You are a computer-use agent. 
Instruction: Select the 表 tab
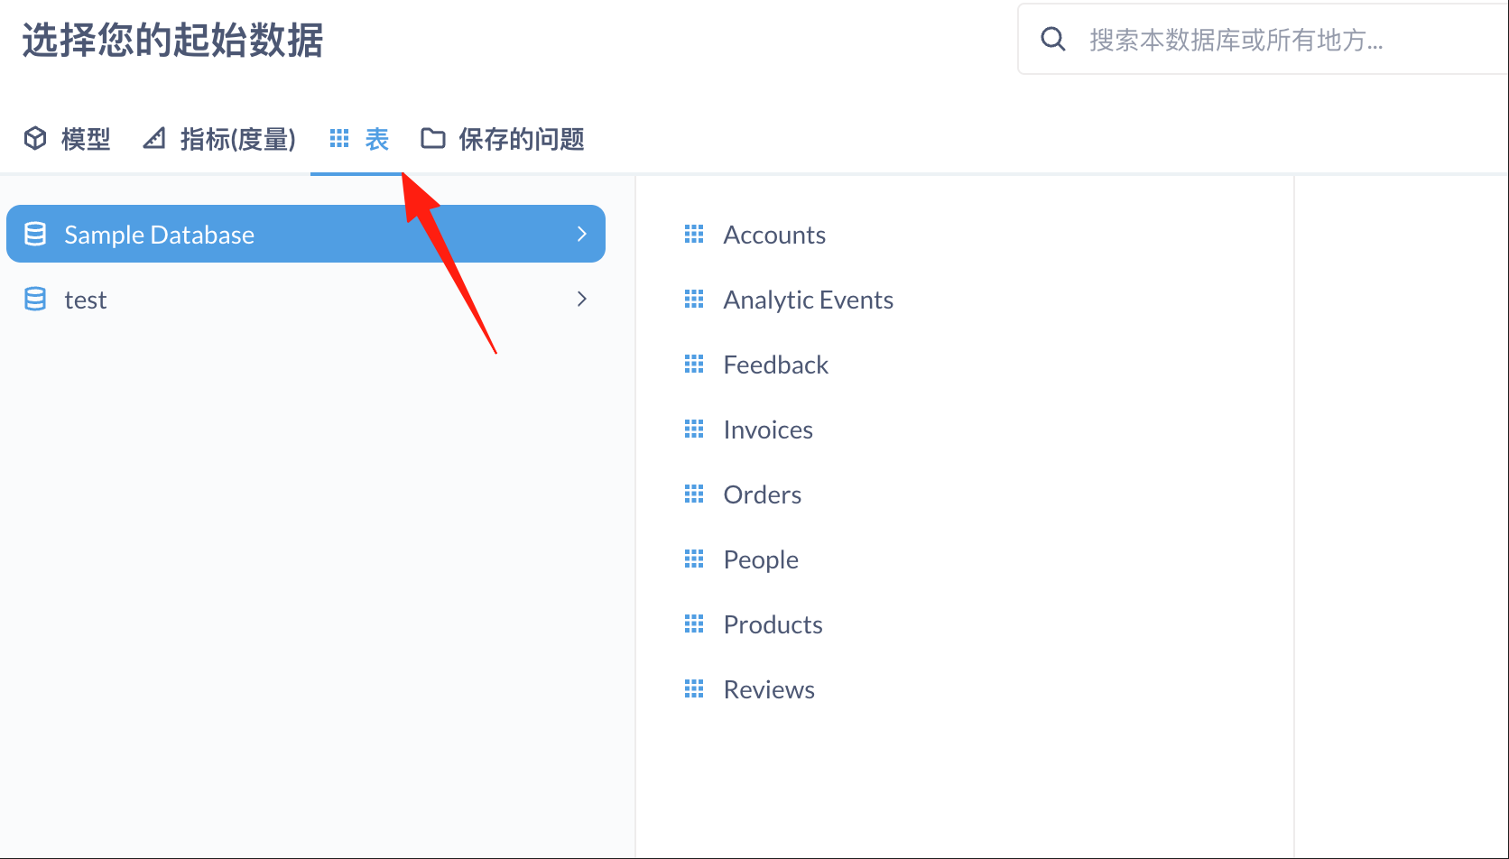tap(375, 139)
